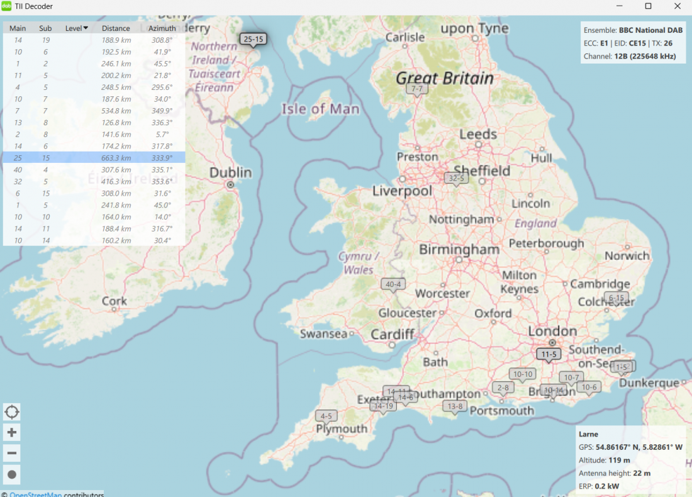Click the GPS coordinates value
Image resolution: width=692 pixels, height=497 pixels.
(x=639, y=447)
